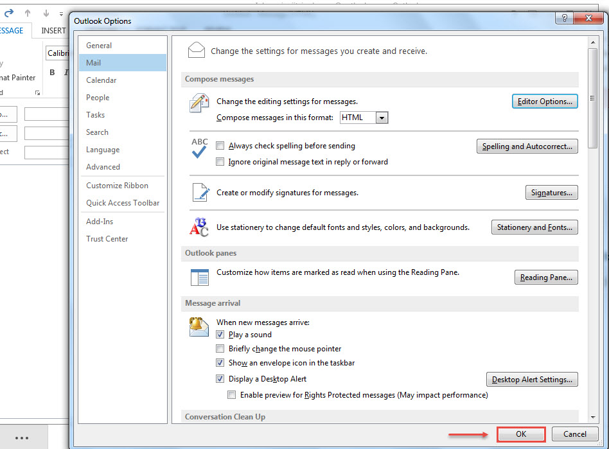The image size is (609, 449).
Task: Enable Briefly change the mouse pointer
Action: point(220,349)
